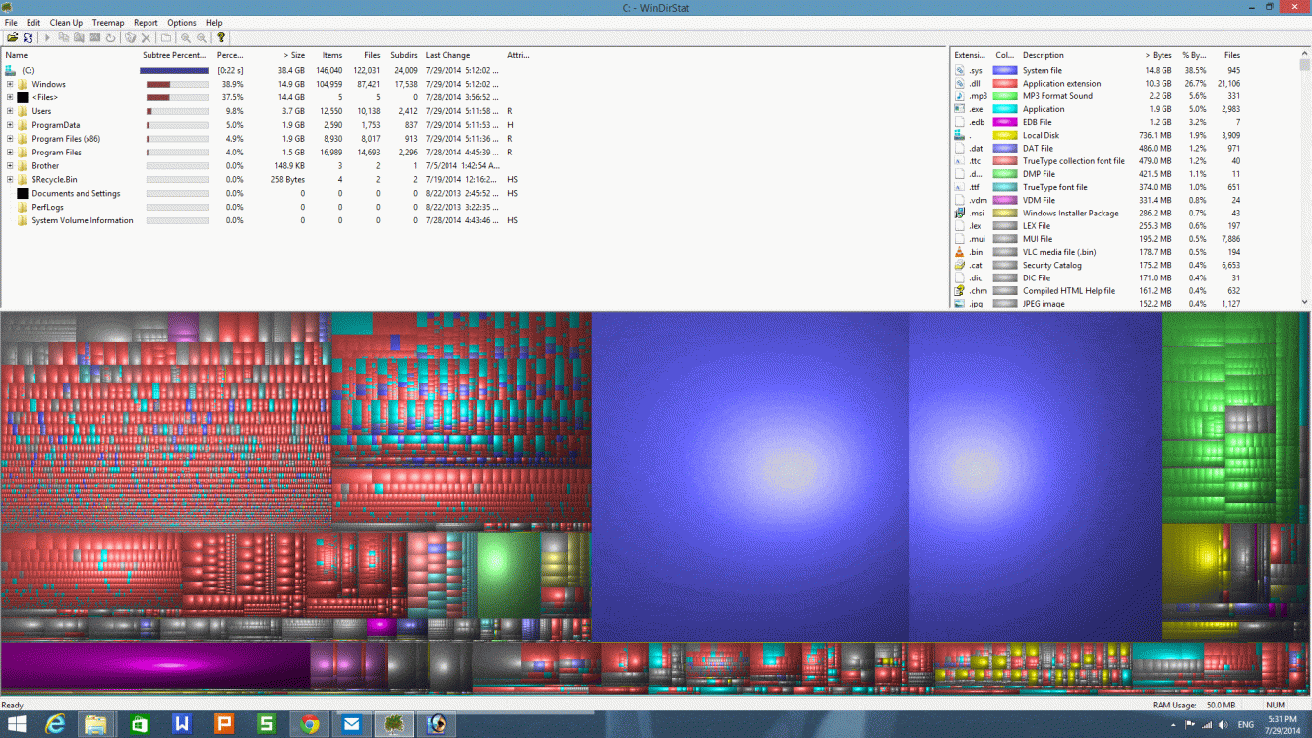Click the Refresh Selected toolbar icon
The image size is (1312, 738).
pyautogui.click(x=110, y=37)
